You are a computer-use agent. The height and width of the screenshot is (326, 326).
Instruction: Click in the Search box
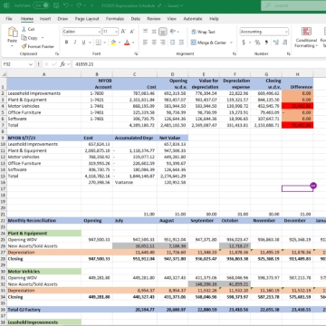[293, 5]
